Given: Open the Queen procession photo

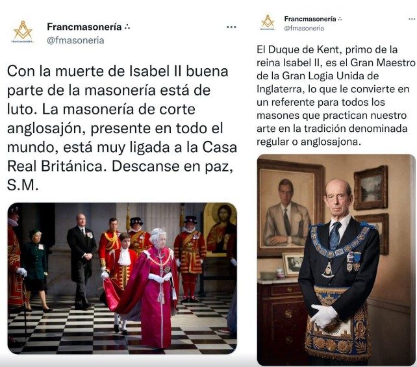Looking at the screenshot, I should pos(122,278).
